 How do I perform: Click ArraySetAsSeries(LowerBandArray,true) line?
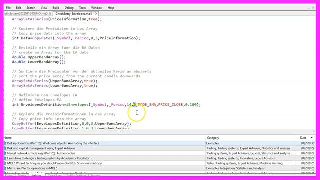[x=55, y=86]
